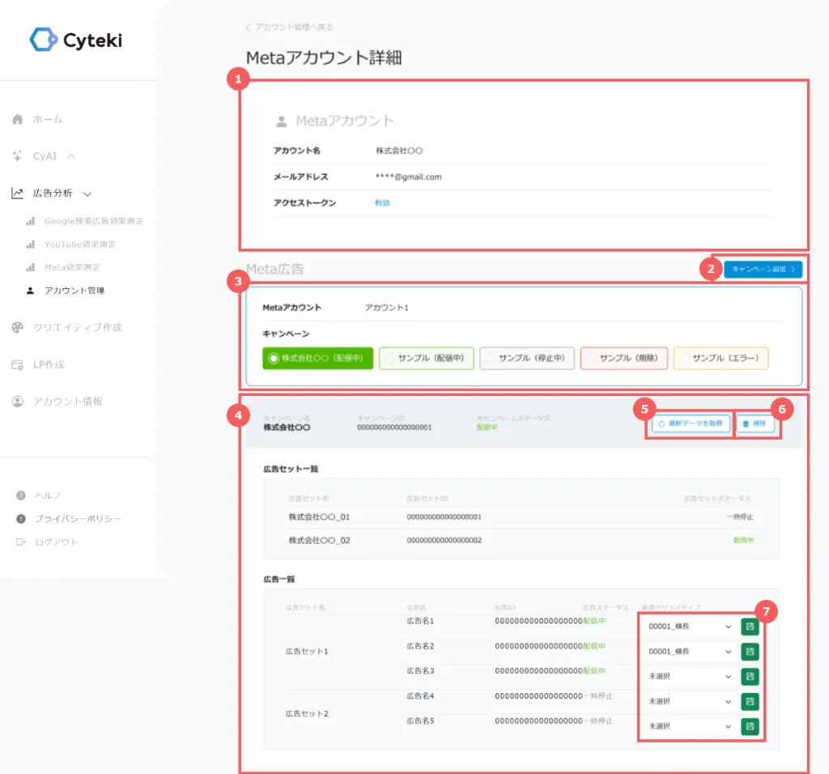This screenshot has width=829, height=774.
Task: Go back via アカウント管理へ戻る link
Action: (x=290, y=27)
